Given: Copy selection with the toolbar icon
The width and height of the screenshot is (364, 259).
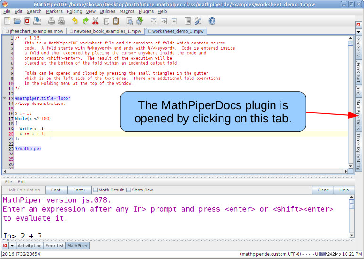Looking at the screenshot, I should pyautogui.click(x=106, y=21).
